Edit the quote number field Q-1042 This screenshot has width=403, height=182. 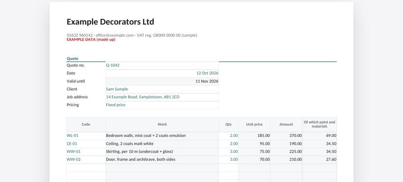pos(162,65)
